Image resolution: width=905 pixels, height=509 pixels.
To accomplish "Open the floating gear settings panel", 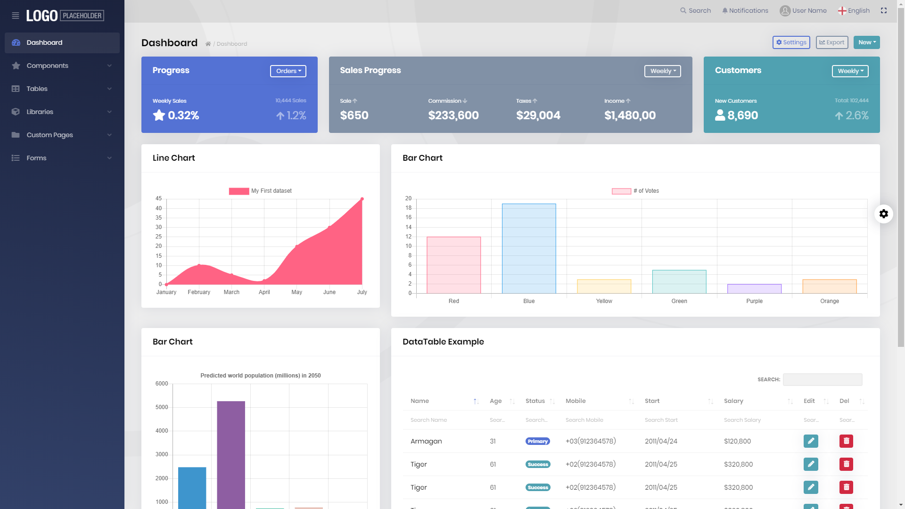I will tap(884, 214).
